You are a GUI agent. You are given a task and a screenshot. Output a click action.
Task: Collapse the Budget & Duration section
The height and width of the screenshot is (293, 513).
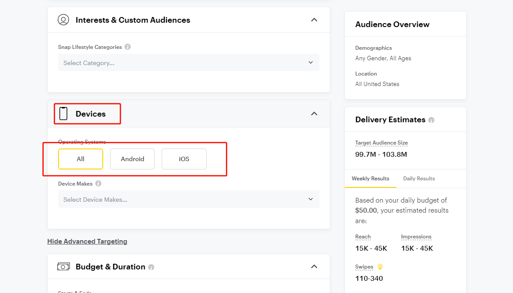pos(314,266)
